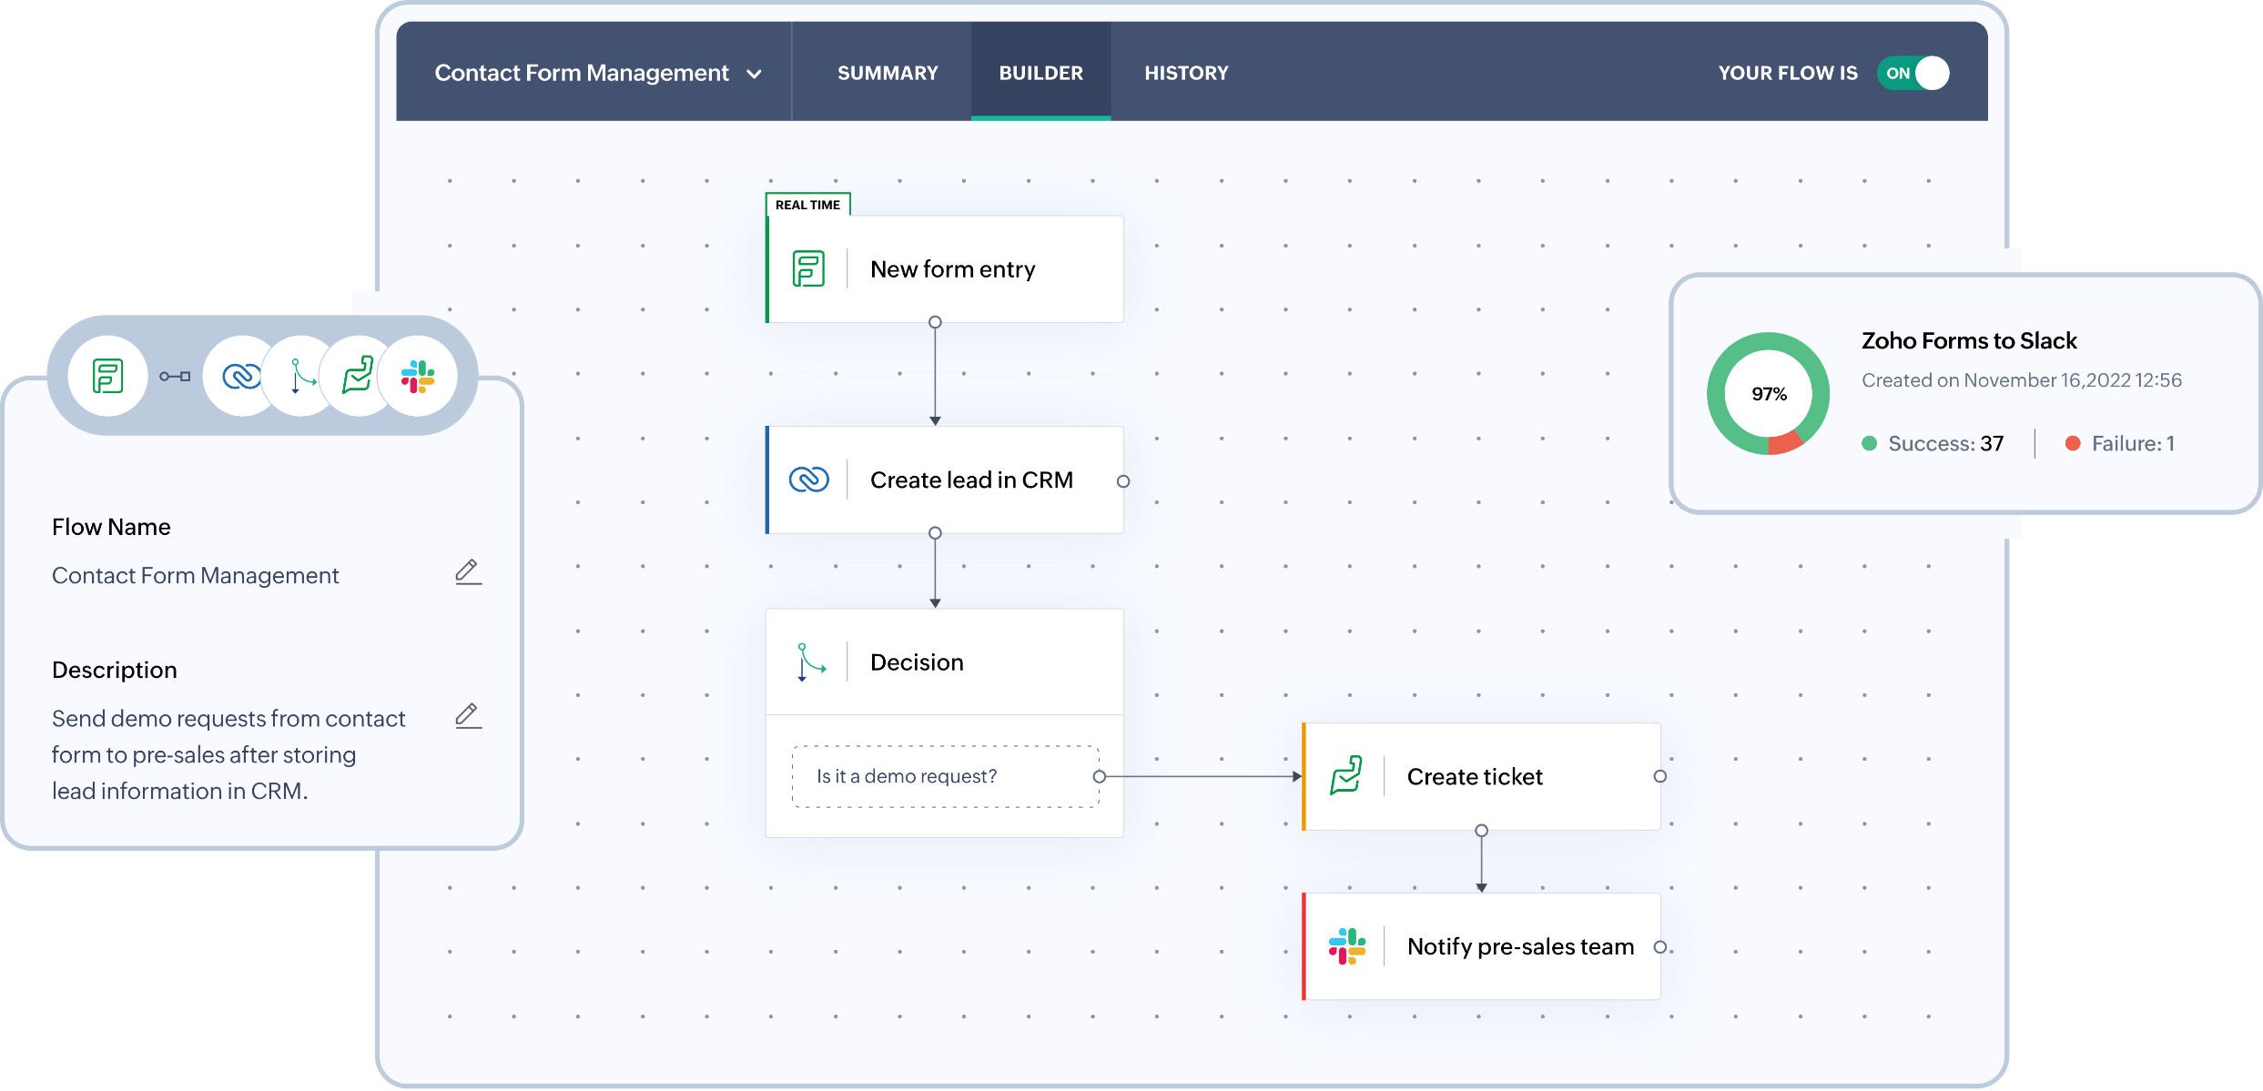
Task: Open the Contact Form Management dropdown
Action: 755,73
